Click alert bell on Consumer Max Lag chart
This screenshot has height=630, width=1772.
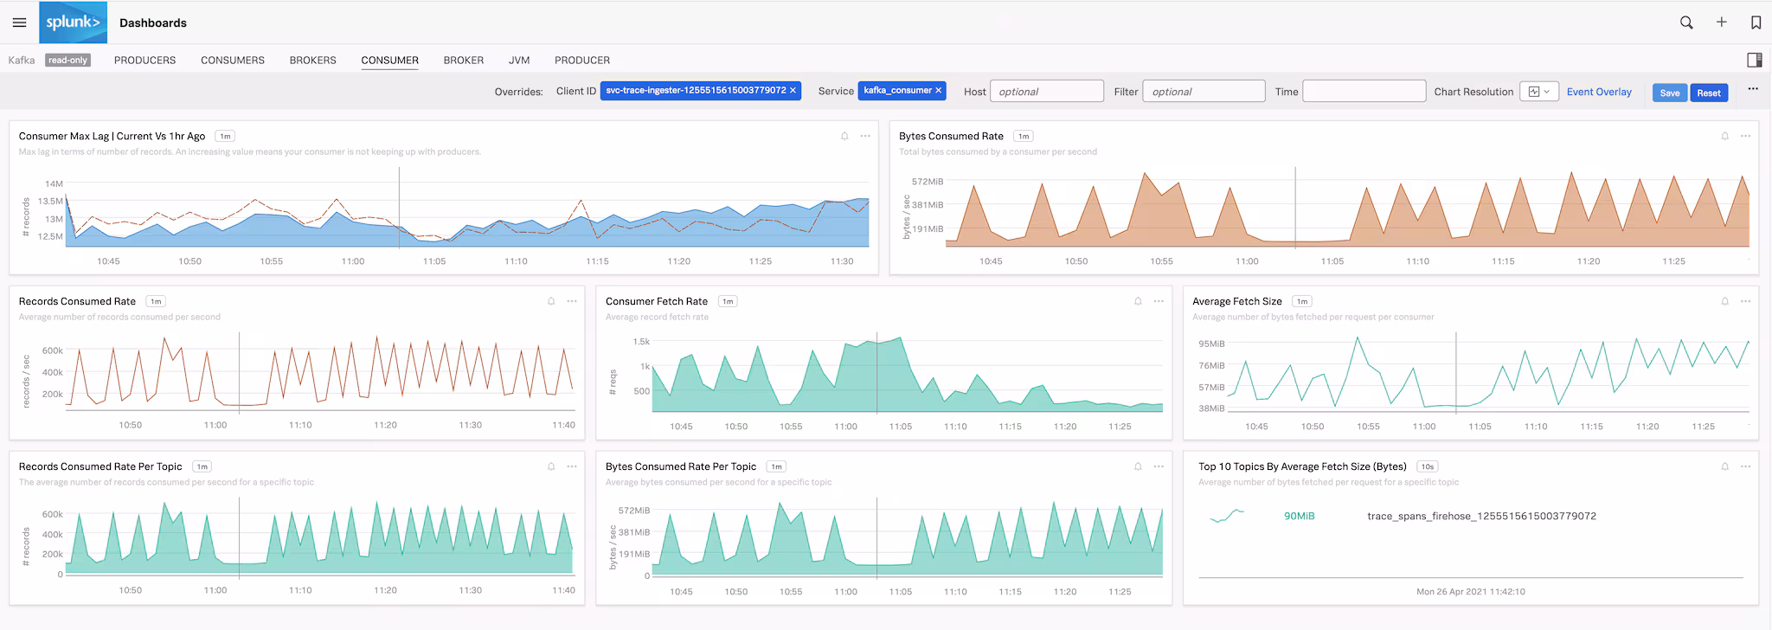coord(844,136)
